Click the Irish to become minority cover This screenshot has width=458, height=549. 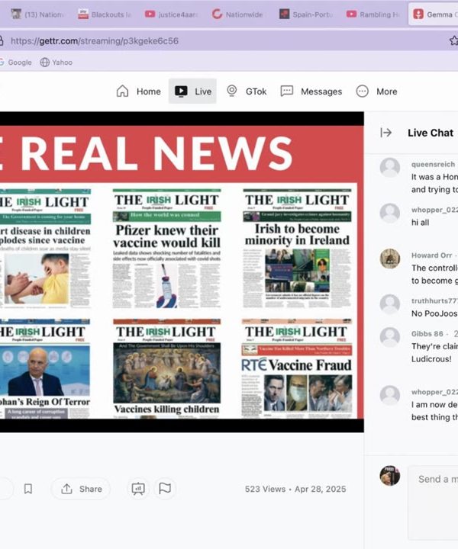297,249
